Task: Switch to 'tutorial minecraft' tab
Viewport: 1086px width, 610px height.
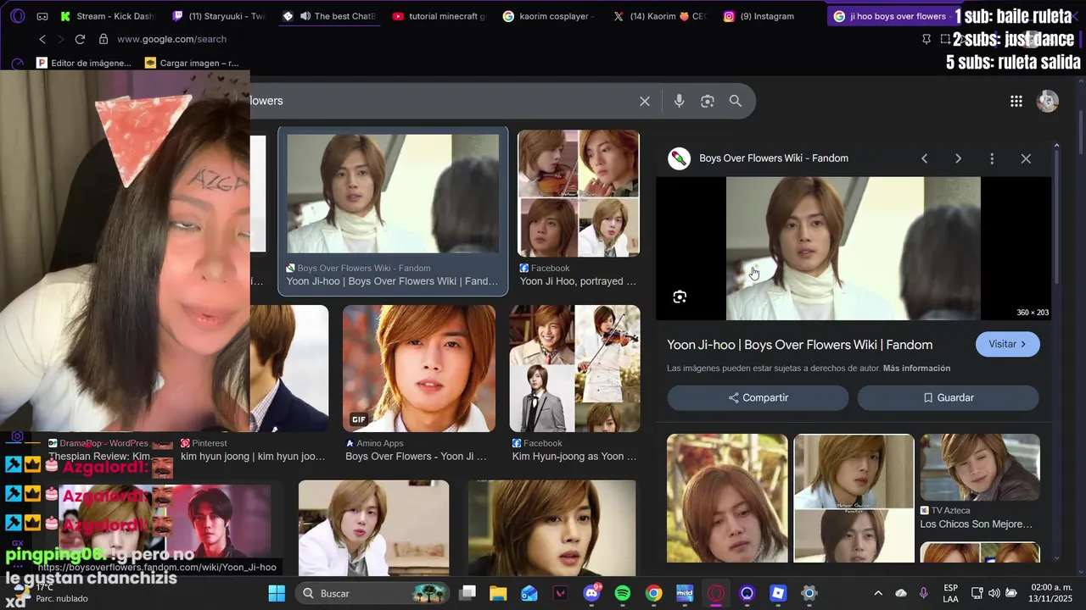Action: point(439,16)
